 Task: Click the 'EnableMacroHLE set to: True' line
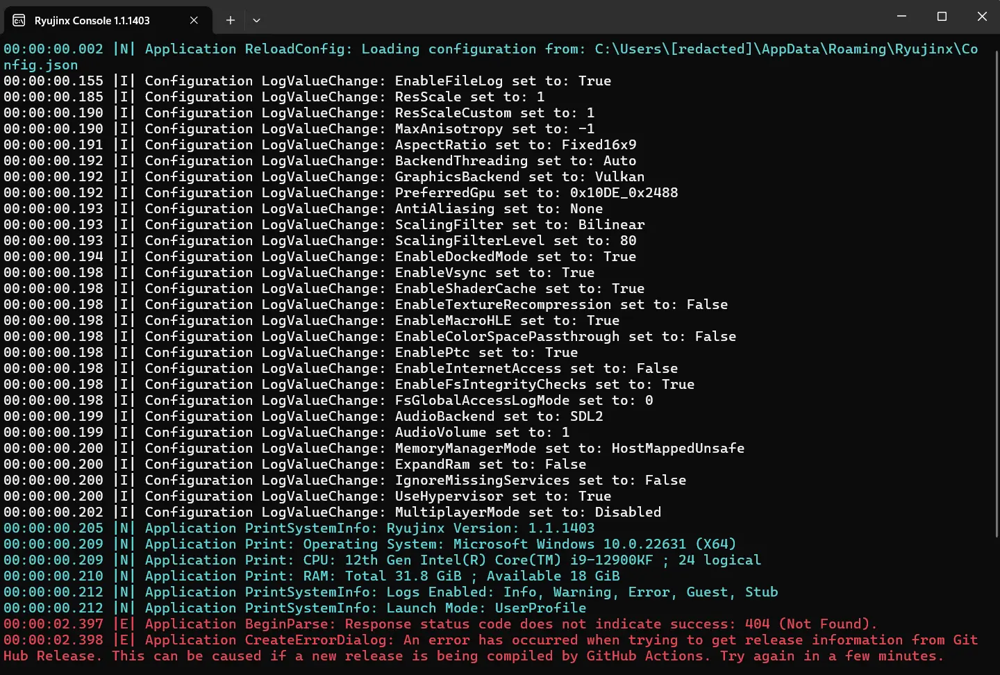[312, 320]
